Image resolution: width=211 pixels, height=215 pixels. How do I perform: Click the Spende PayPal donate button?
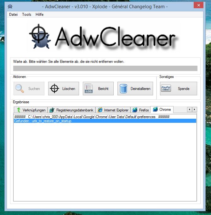(179, 89)
